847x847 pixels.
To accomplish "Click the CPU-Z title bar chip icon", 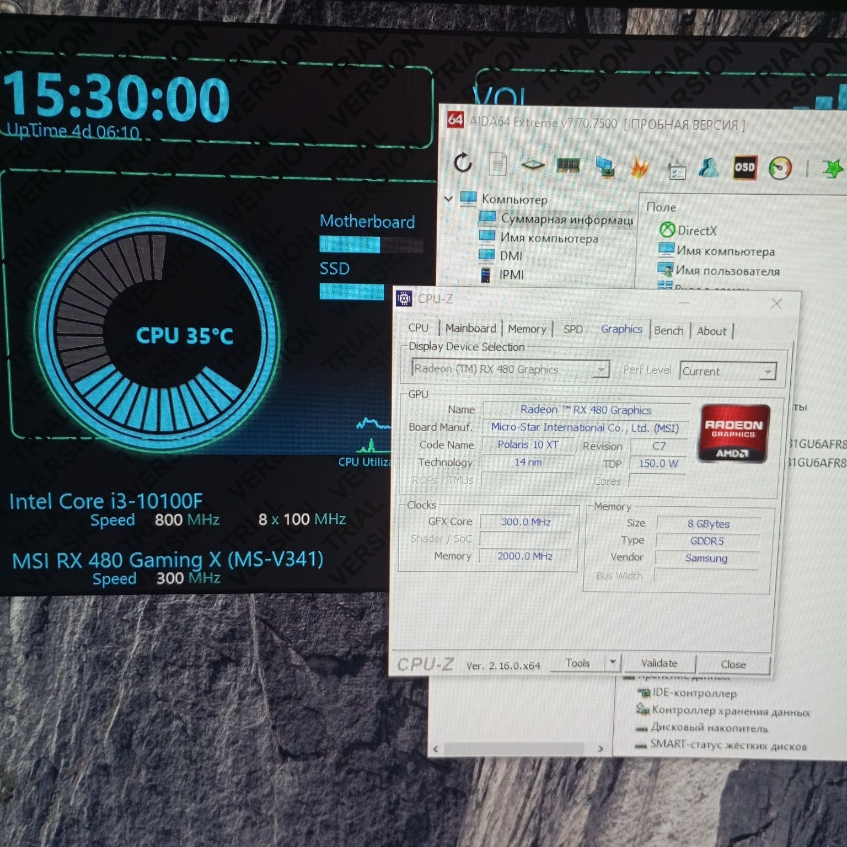I will click(404, 298).
